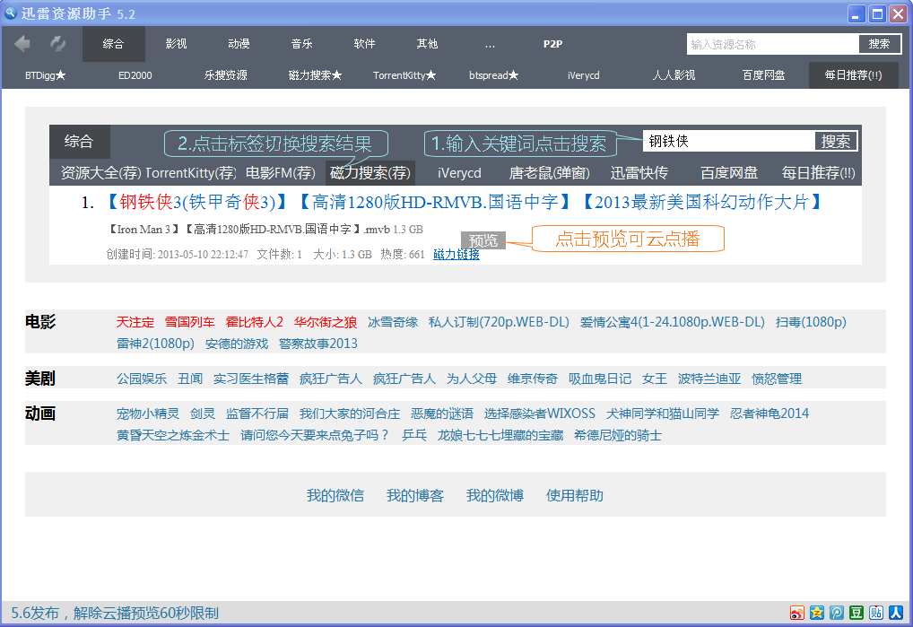Viewport: 913px width, 627px height.
Task: Select the 百度网盘 source next to 人人影视
Action: (763, 75)
